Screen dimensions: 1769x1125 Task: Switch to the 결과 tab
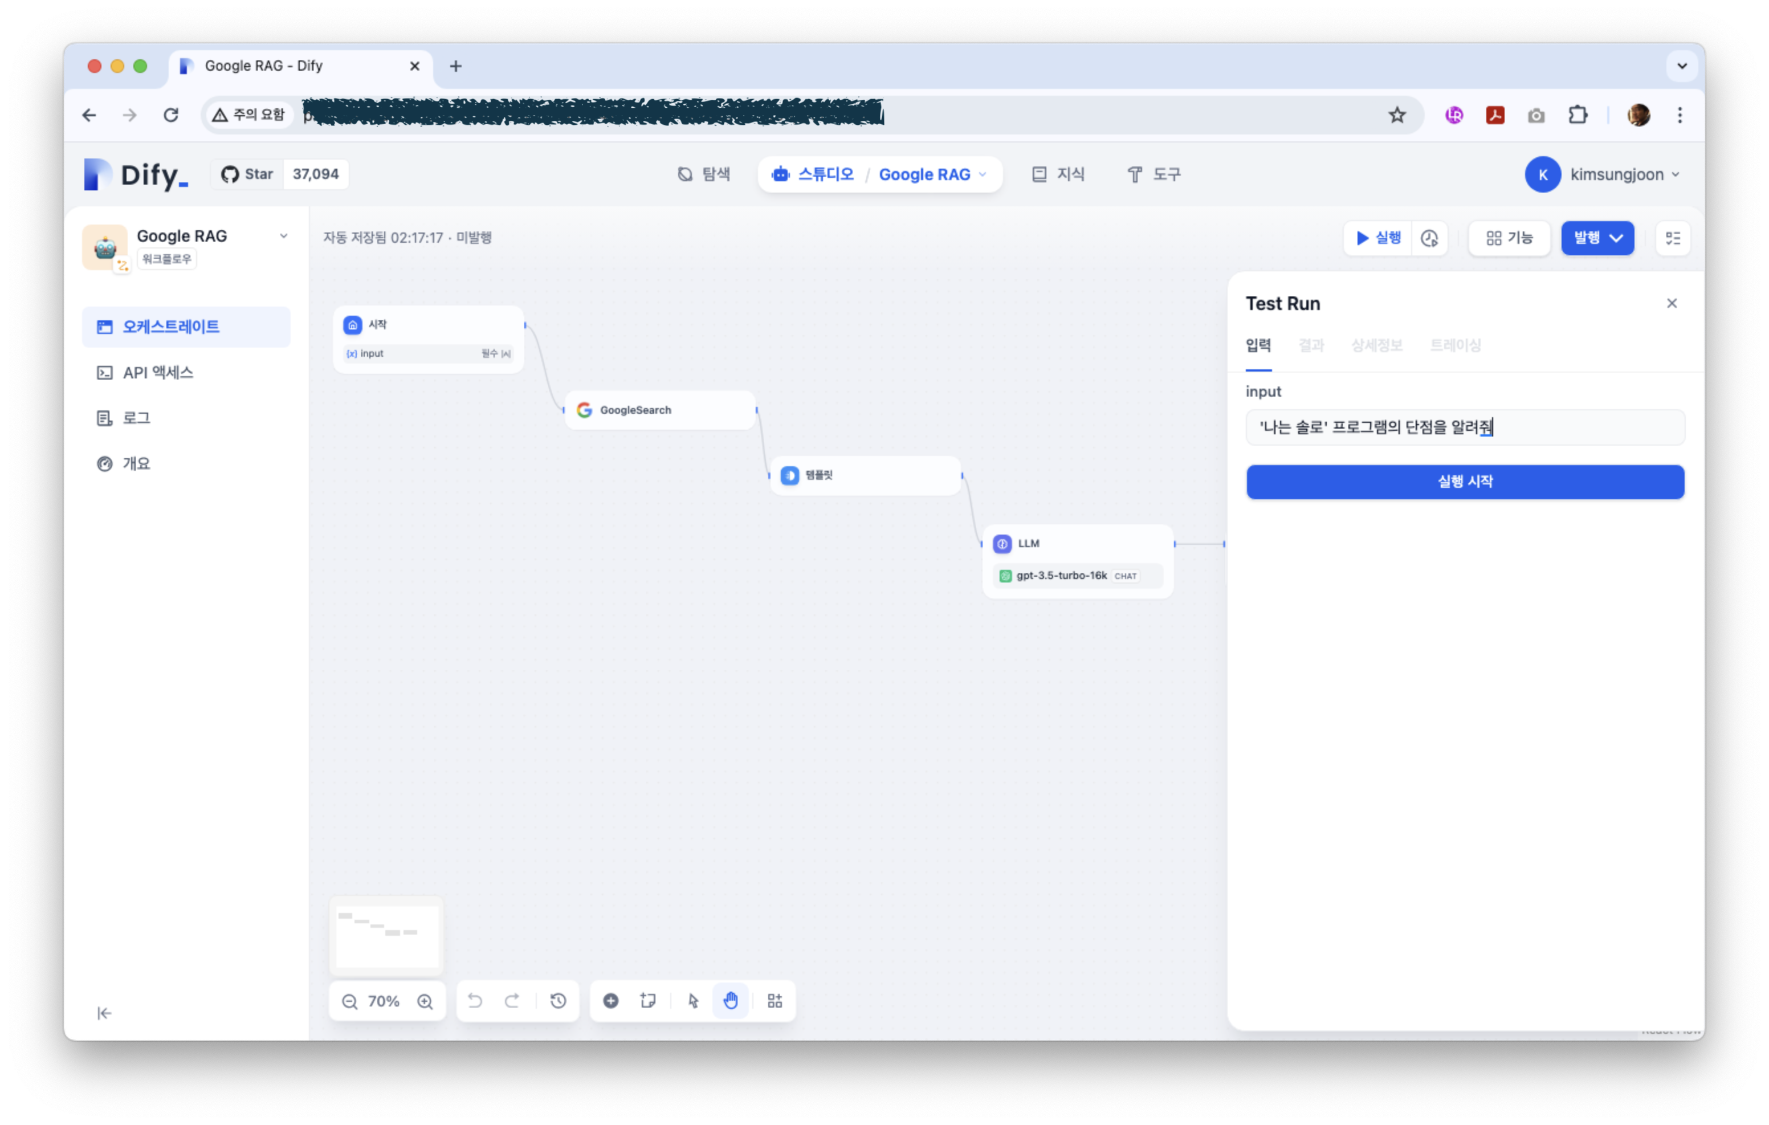pos(1311,345)
